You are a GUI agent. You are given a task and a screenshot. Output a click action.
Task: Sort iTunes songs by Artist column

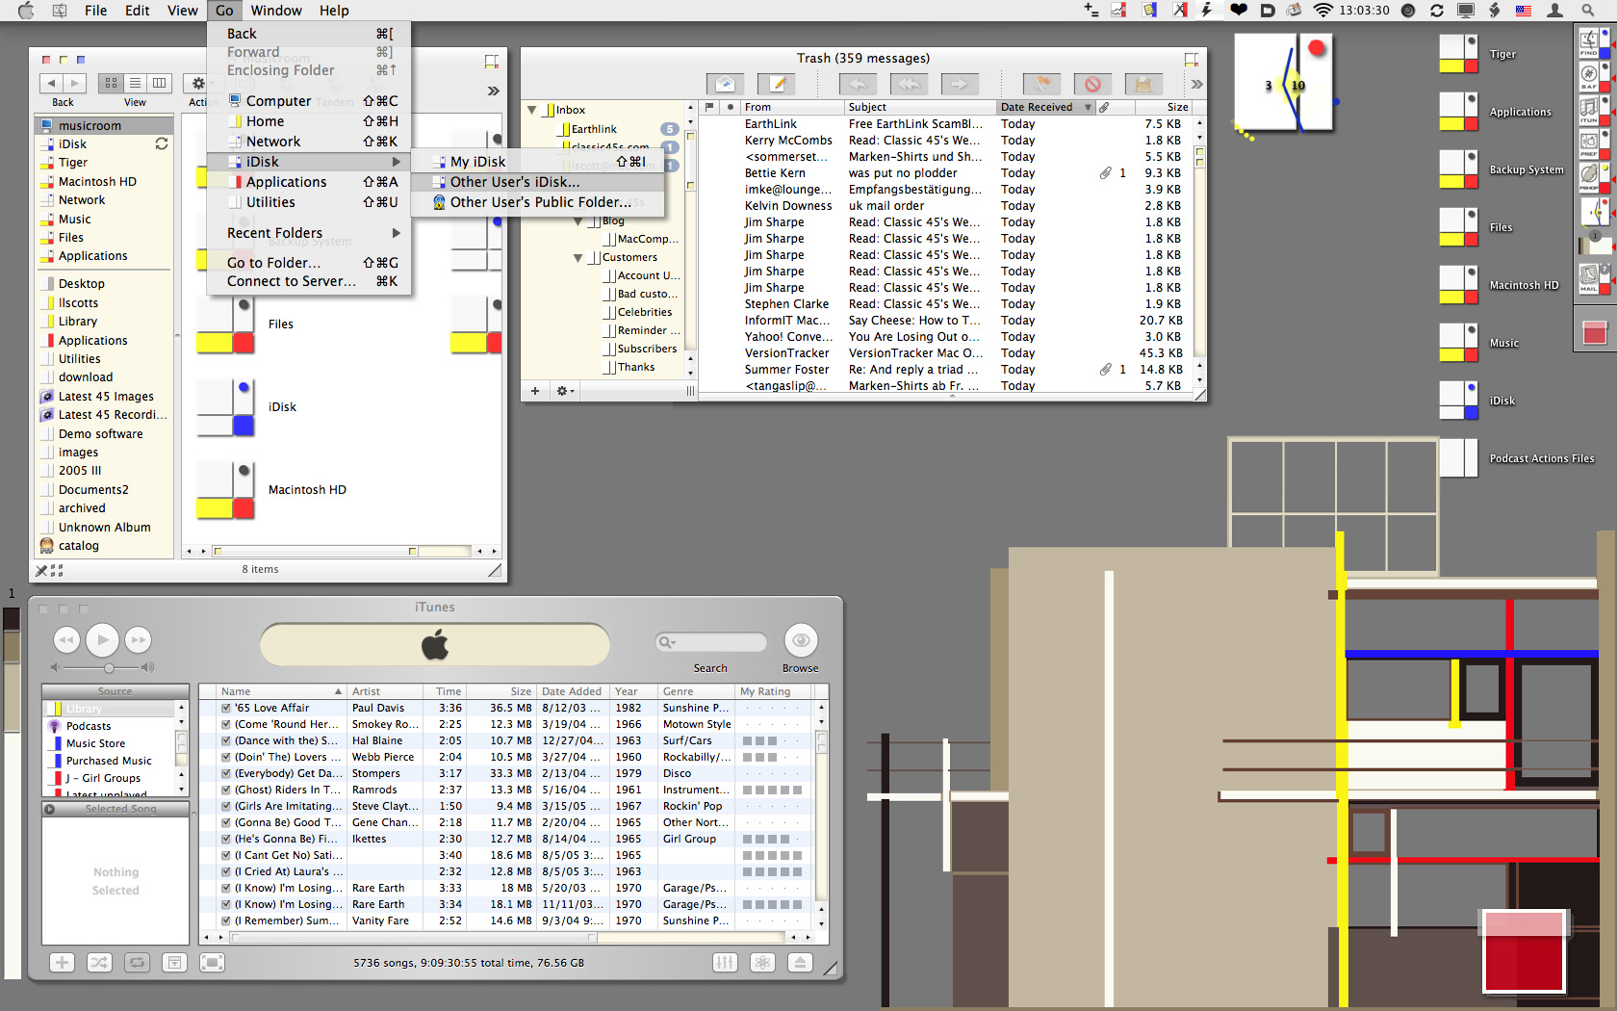(x=385, y=691)
